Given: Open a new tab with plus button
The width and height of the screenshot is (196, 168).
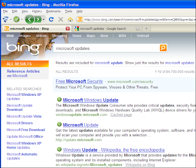Looking at the screenshot, I should point(146,28).
